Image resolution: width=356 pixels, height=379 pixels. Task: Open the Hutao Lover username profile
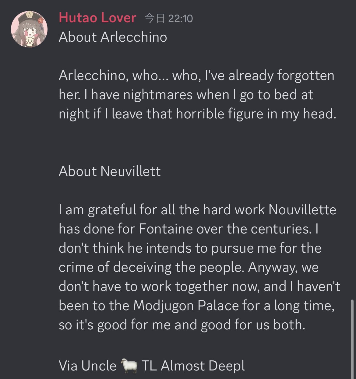[x=97, y=18]
